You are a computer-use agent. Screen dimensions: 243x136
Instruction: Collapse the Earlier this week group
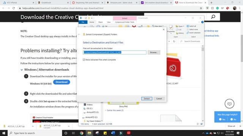click(x=106, y=110)
